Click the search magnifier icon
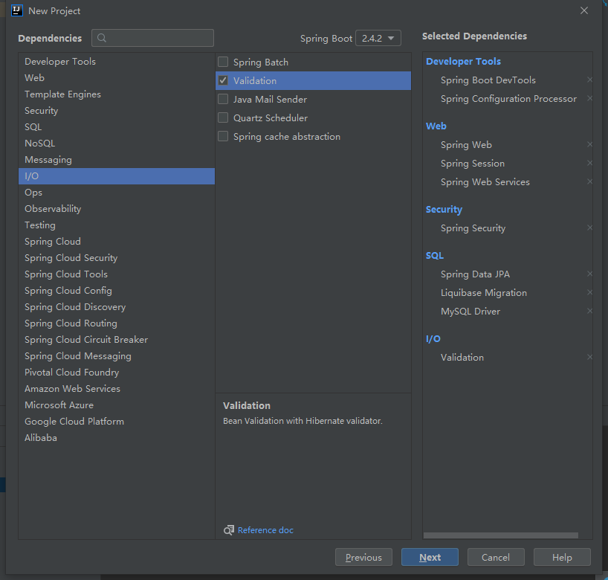 [x=102, y=38]
